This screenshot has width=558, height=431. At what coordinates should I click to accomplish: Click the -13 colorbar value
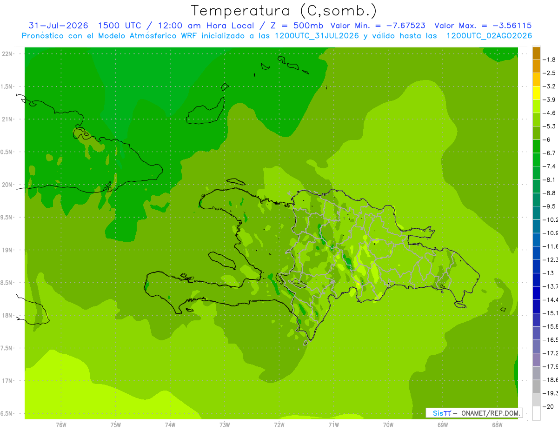coord(549,273)
